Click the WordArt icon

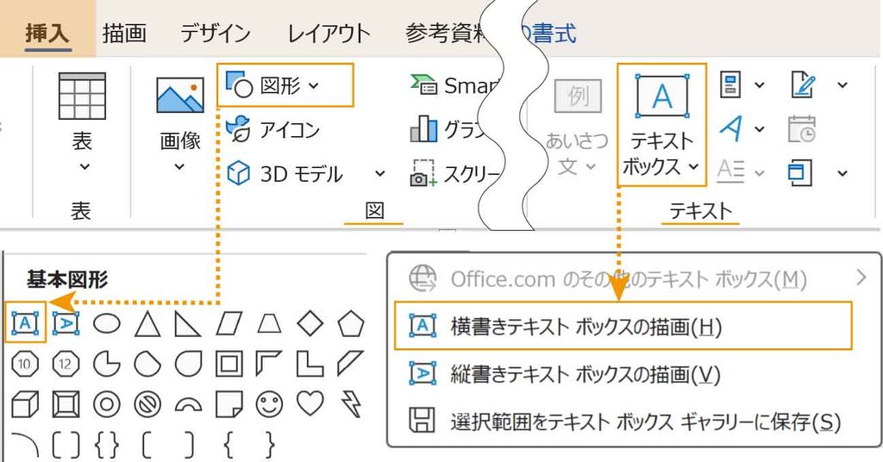(731, 129)
